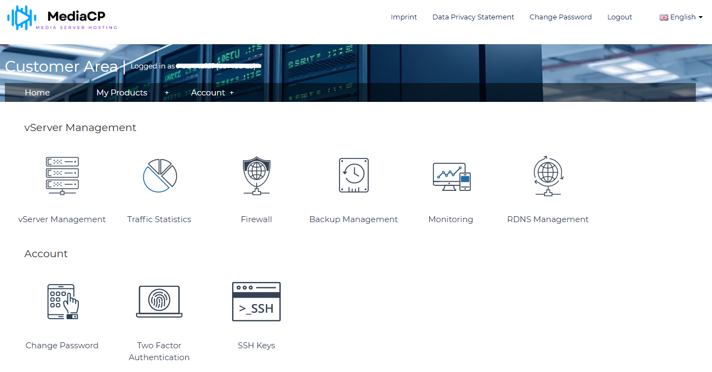The image size is (712, 372).
Task: Go to the Home navigation item
Action: (37, 93)
